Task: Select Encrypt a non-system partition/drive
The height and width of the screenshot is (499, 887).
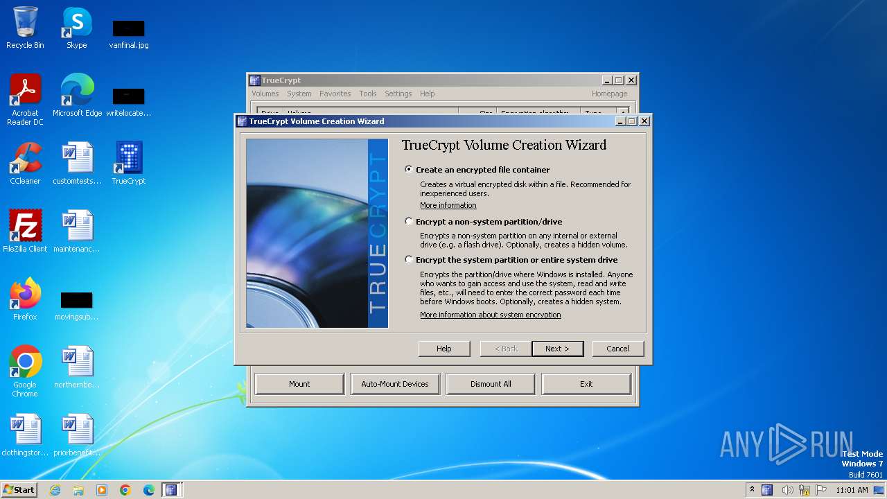Action: (409, 222)
